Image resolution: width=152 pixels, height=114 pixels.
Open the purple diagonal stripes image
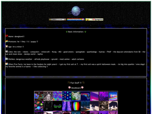[x=95, y=96]
